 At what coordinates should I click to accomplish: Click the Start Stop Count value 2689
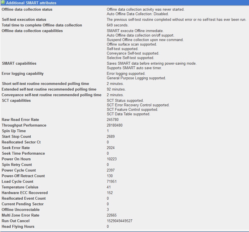point(111,137)
